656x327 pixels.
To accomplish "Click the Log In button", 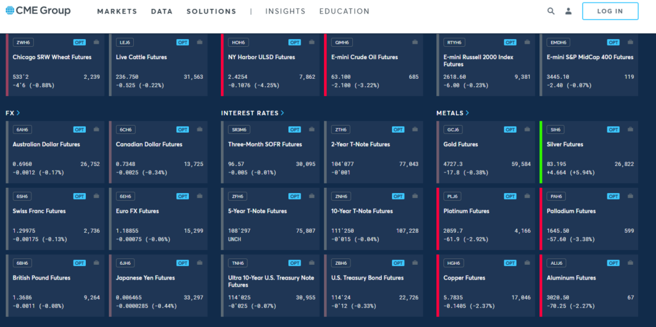I will (610, 11).
